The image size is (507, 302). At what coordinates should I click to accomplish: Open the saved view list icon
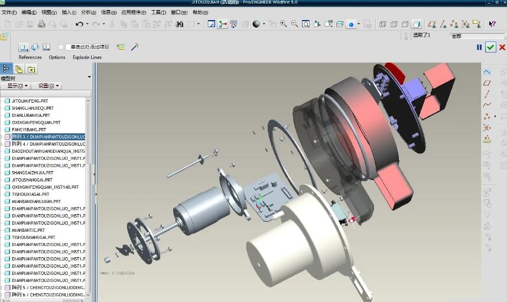328,24
